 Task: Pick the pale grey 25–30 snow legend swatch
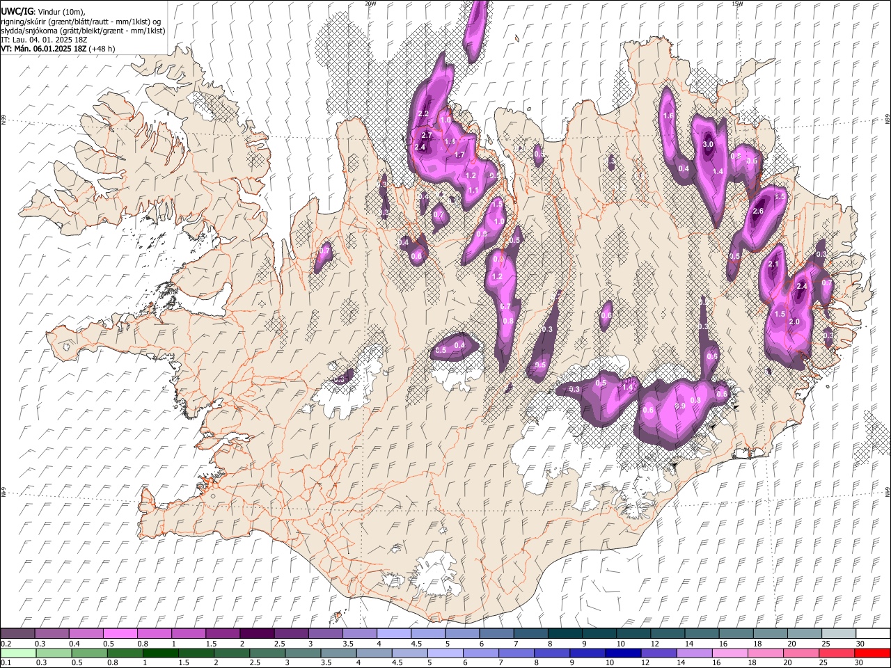pyautogui.click(x=839, y=634)
